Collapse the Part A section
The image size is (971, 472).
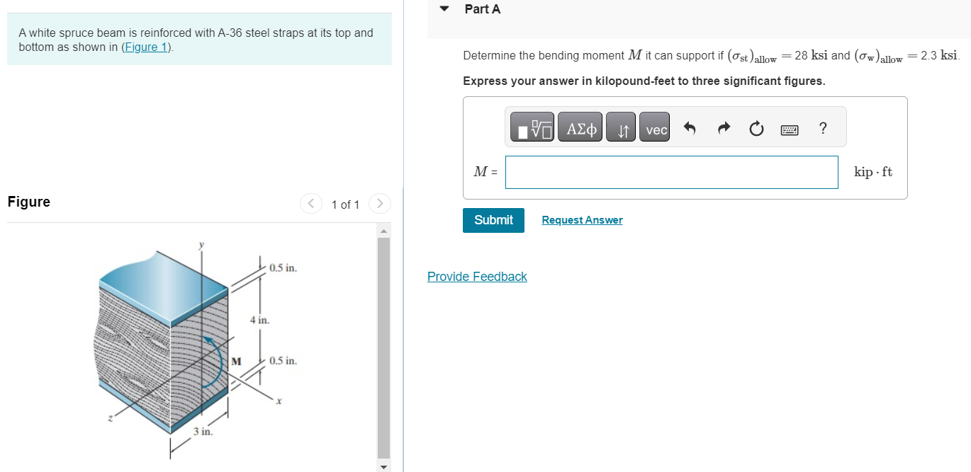click(443, 8)
